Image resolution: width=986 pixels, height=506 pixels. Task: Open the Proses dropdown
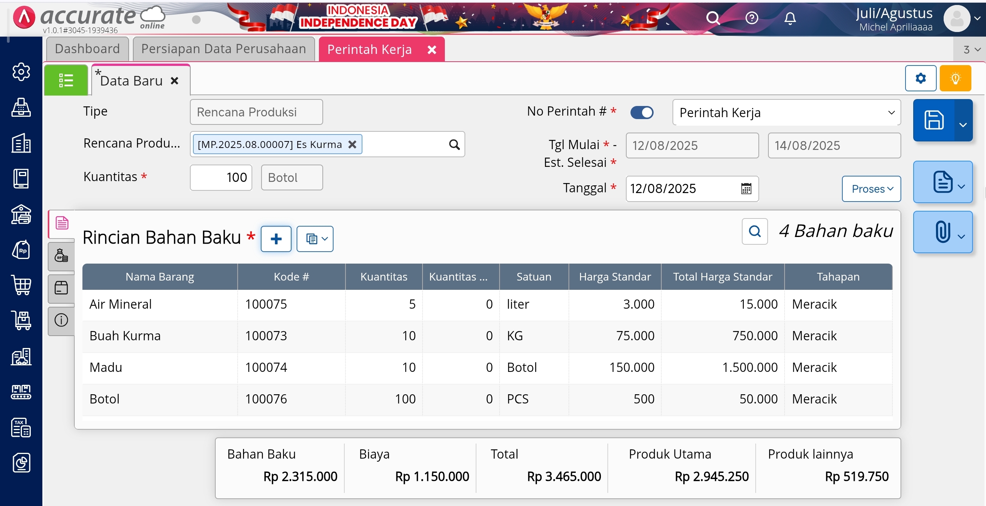[x=871, y=189]
